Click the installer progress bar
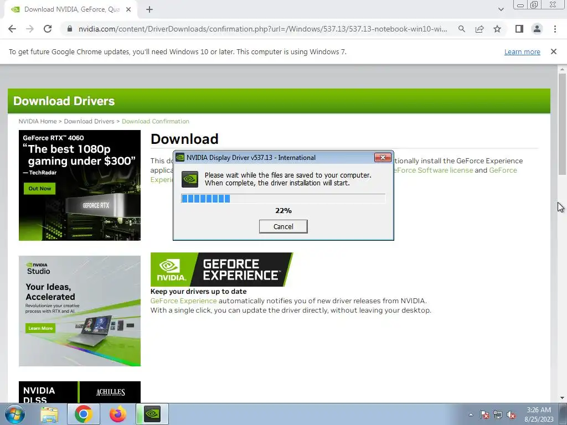The image size is (567, 425). (x=283, y=199)
